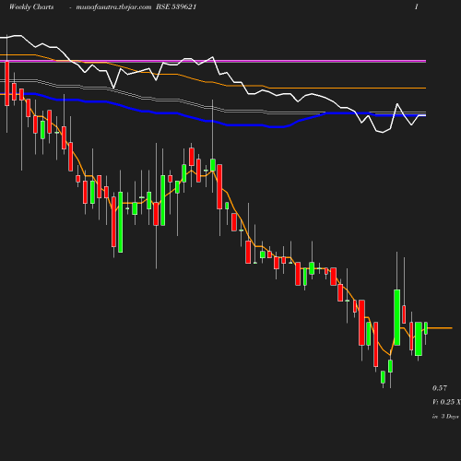Screen dimensions: 461x461
Task: Click the 'munafasutra.tbrjar.com' site label
Action: click(113, 7)
